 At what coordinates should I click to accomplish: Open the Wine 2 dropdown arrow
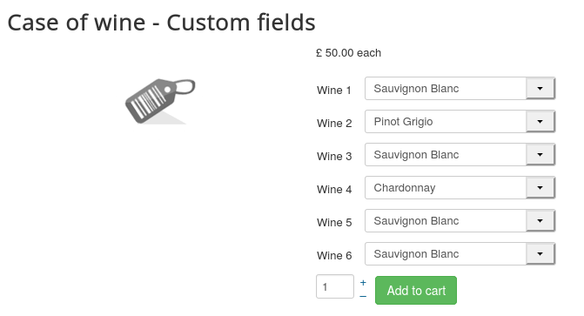pos(540,122)
